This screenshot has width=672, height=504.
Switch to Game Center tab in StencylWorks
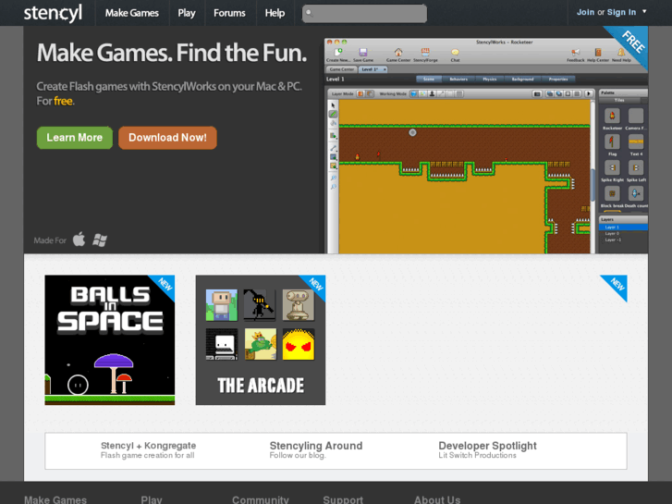click(342, 69)
